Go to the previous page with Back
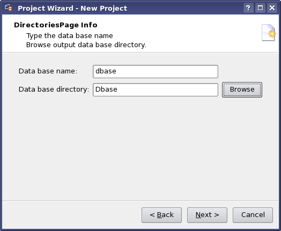281x231 pixels. pyautogui.click(x=161, y=215)
